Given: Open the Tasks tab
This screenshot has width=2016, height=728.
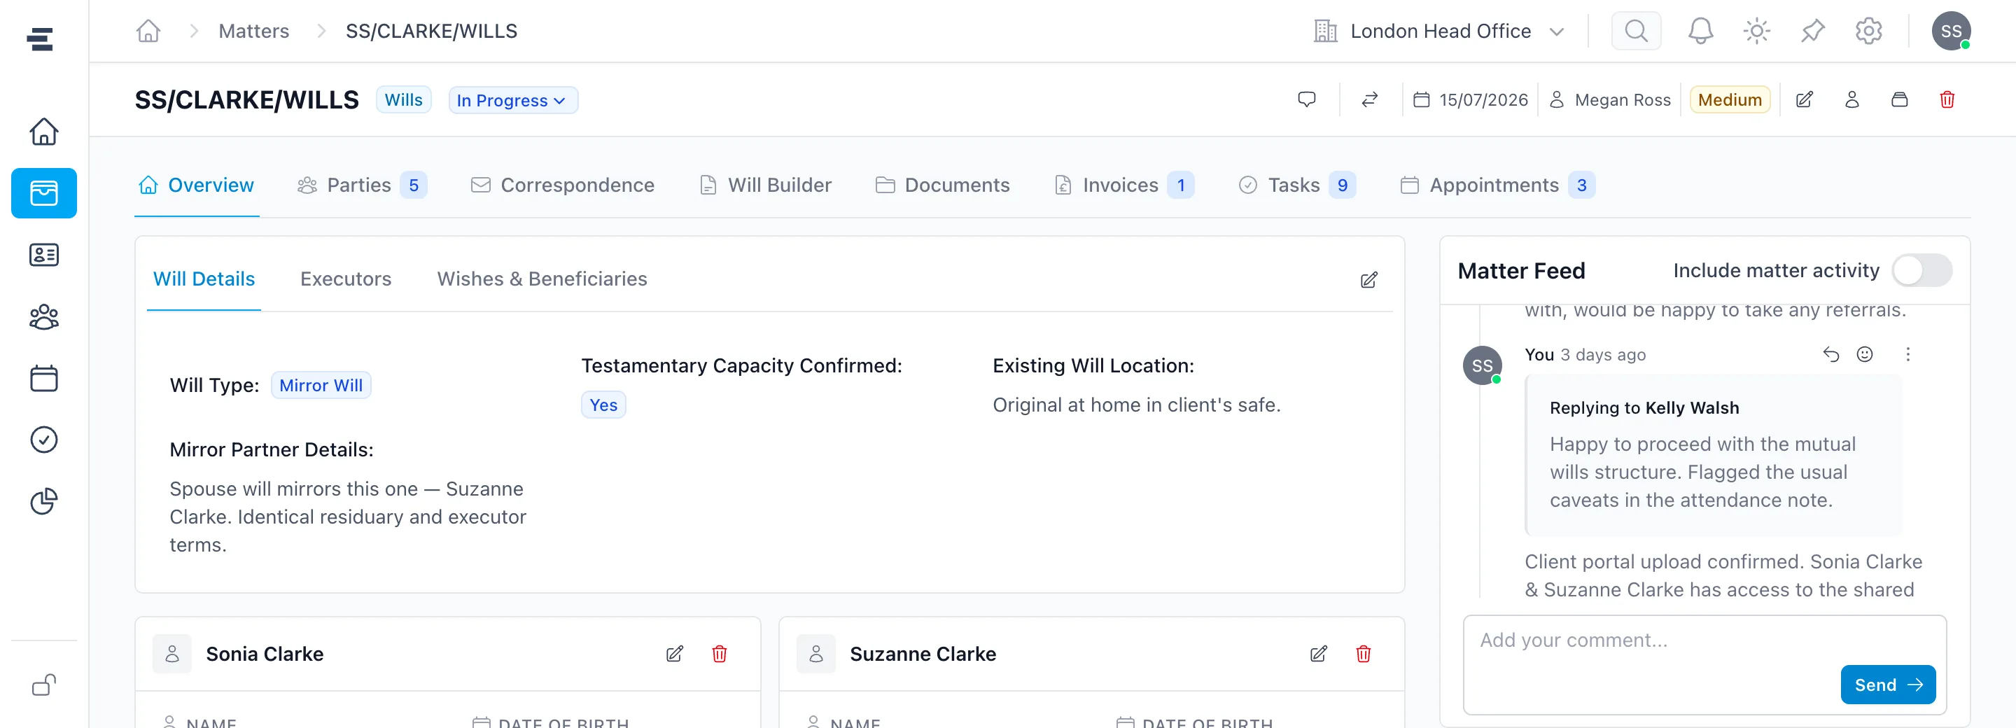Looking at the screenshot, I should (x=1297, y=185).
